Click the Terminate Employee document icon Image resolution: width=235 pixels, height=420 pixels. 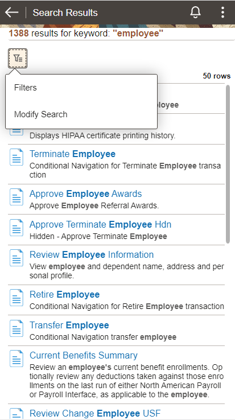(x=17, y=157)
